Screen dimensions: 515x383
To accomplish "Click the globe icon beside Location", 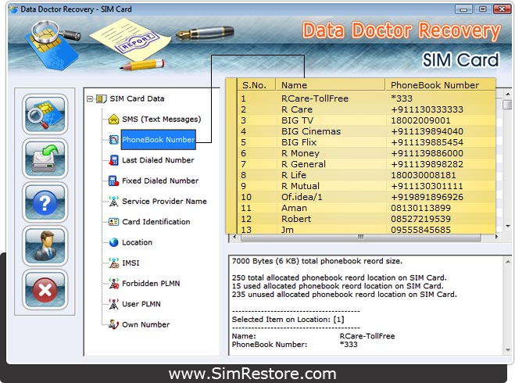I will pyautogui.click(x=114, y=242).
